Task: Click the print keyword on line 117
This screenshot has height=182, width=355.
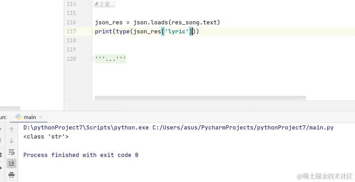Action: pyautogui.click(x=104, y=31)
